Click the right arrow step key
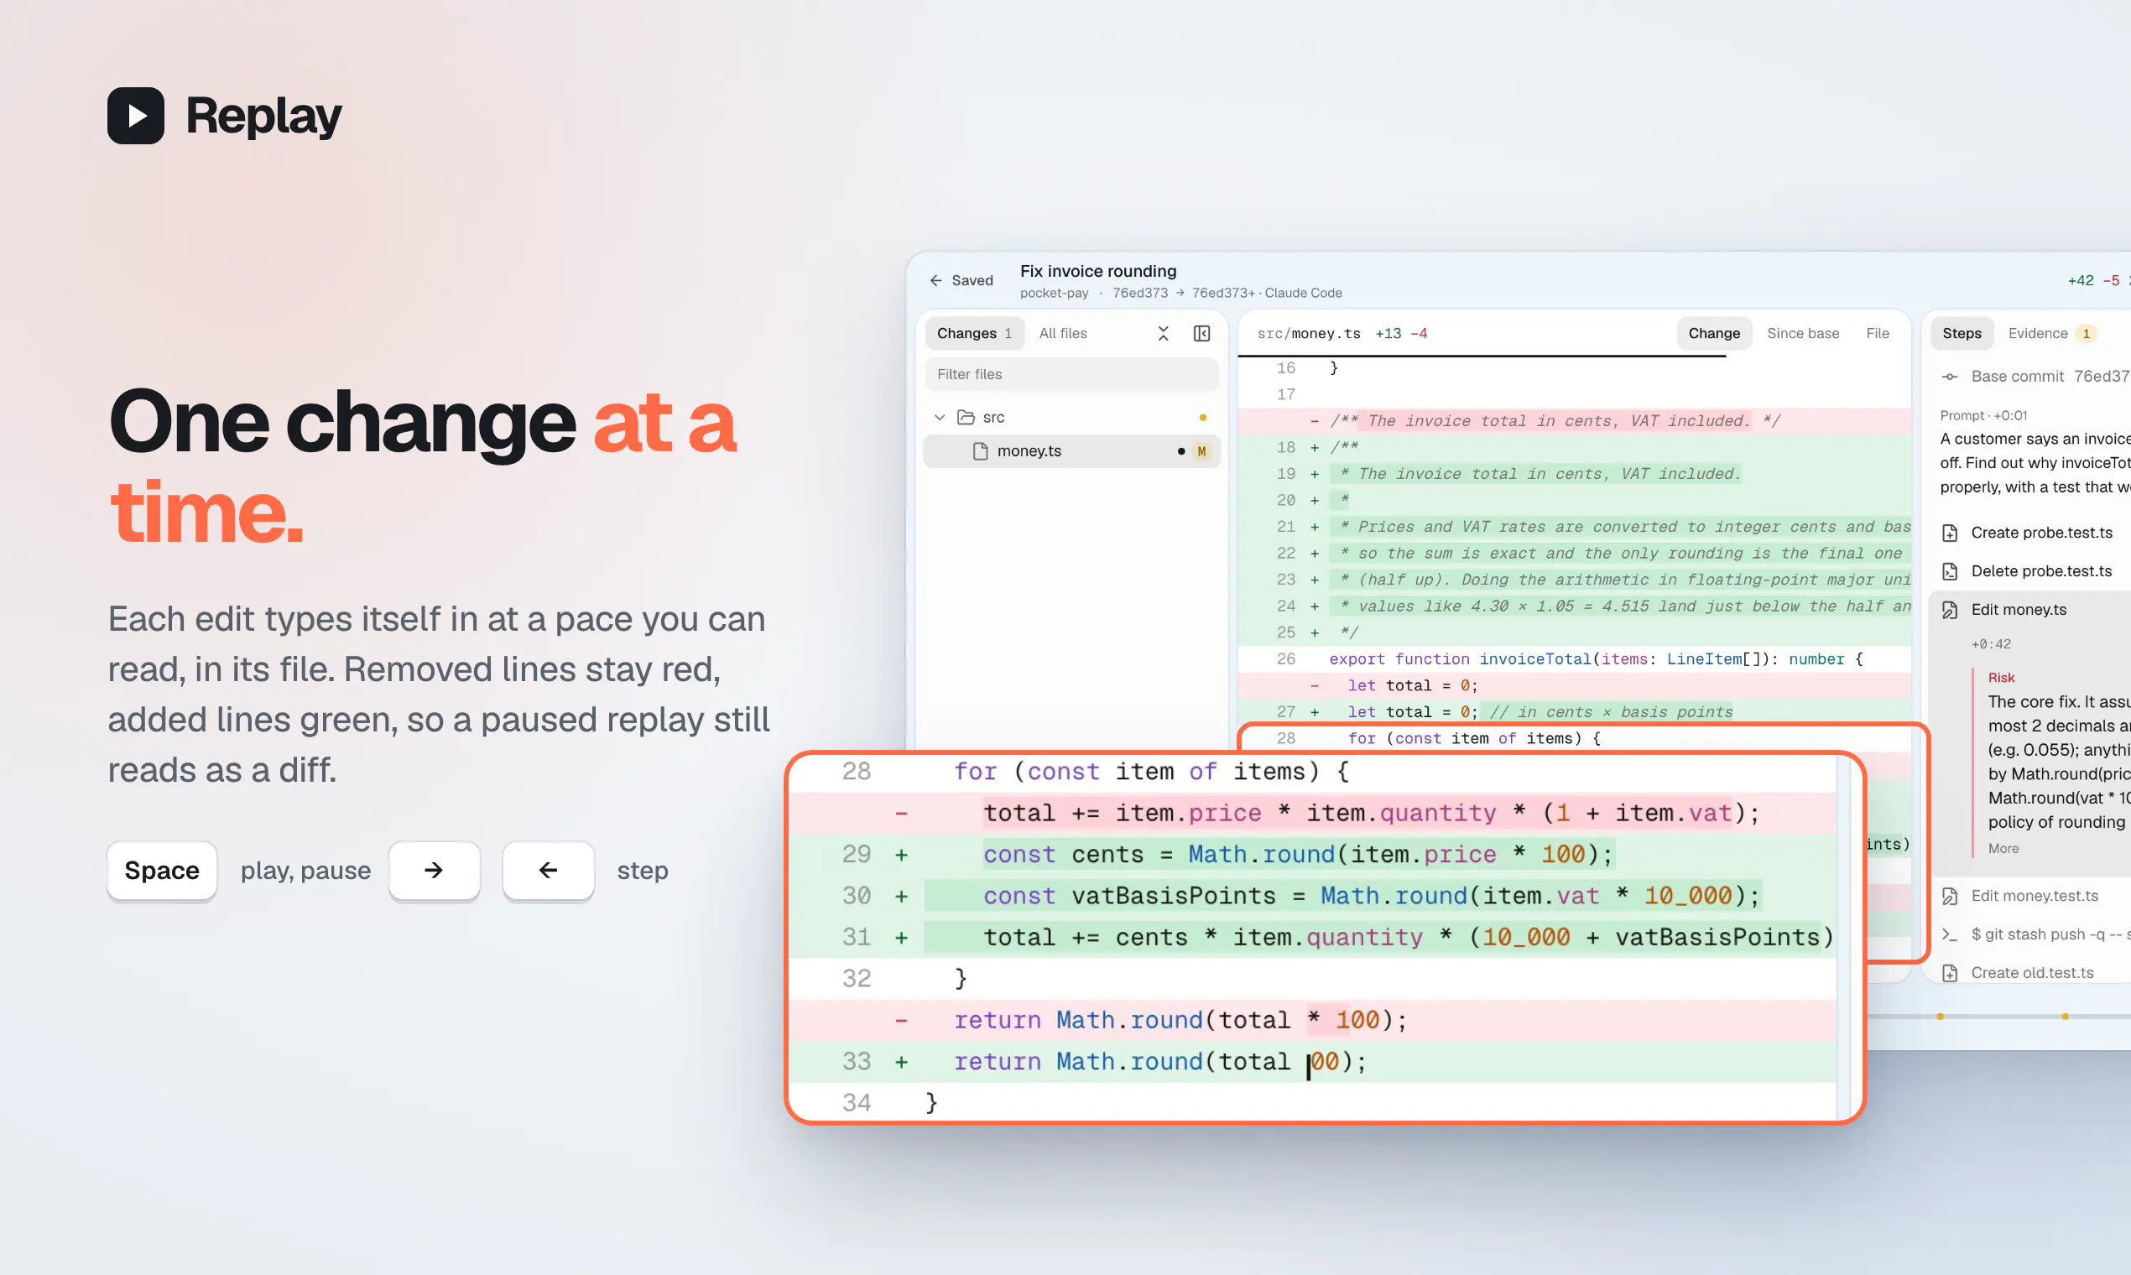Viewport: 2131px width, 1275px height. [434, 871]
